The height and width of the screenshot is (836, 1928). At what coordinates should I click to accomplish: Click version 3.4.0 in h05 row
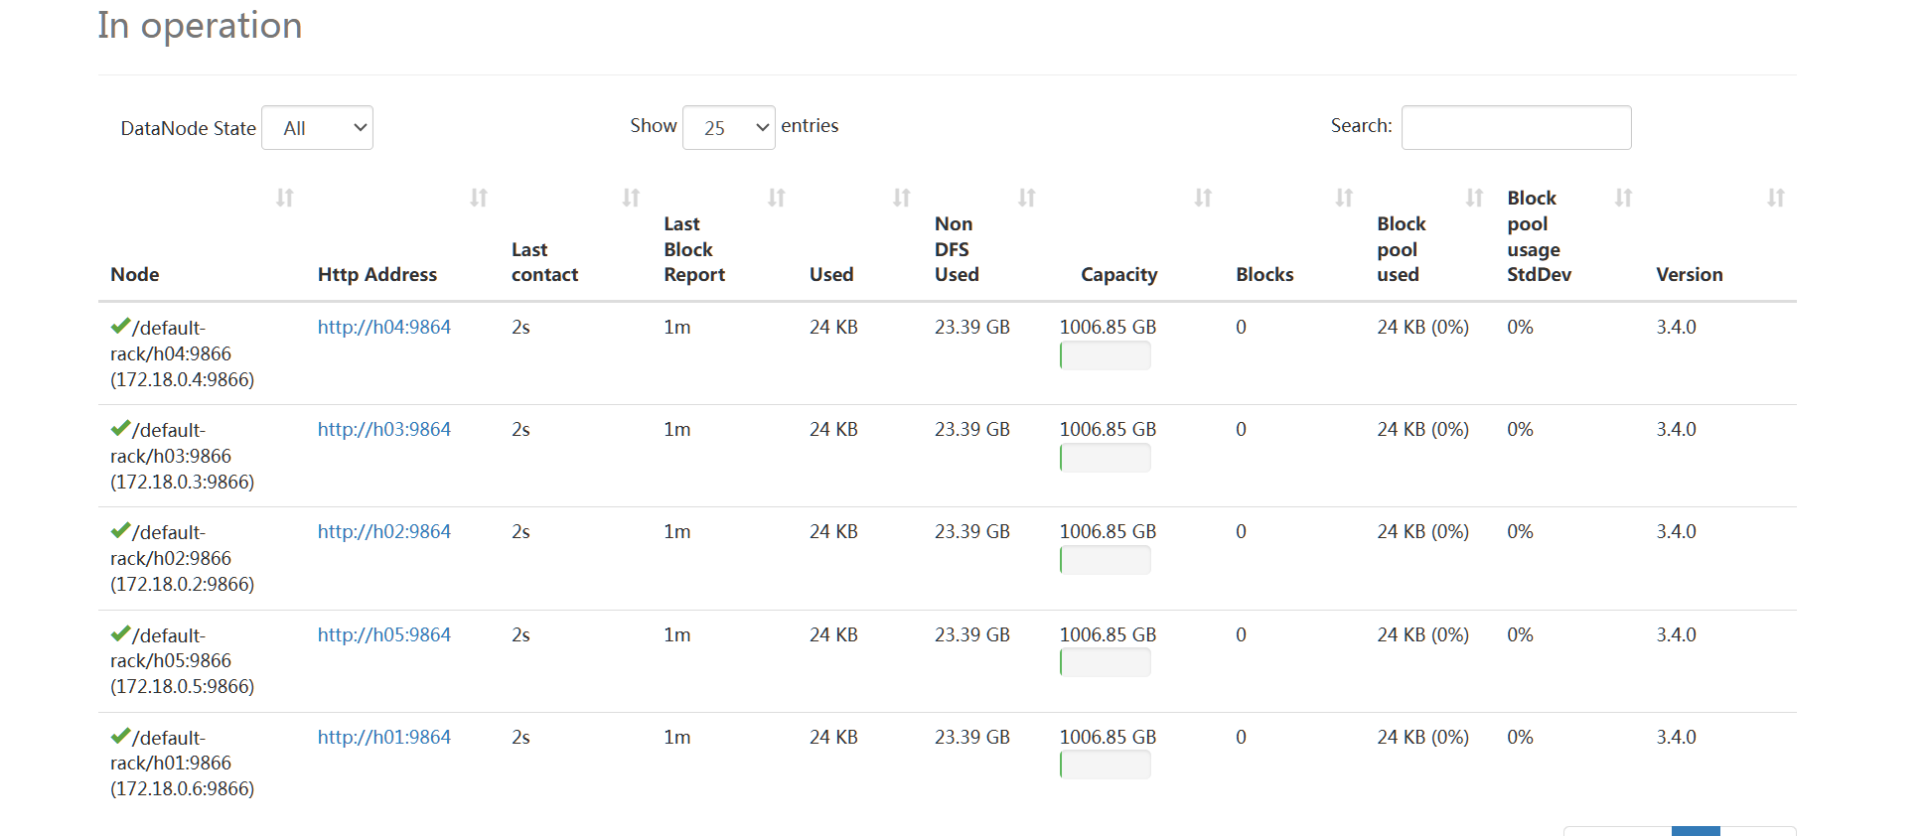pos(1676,634)
